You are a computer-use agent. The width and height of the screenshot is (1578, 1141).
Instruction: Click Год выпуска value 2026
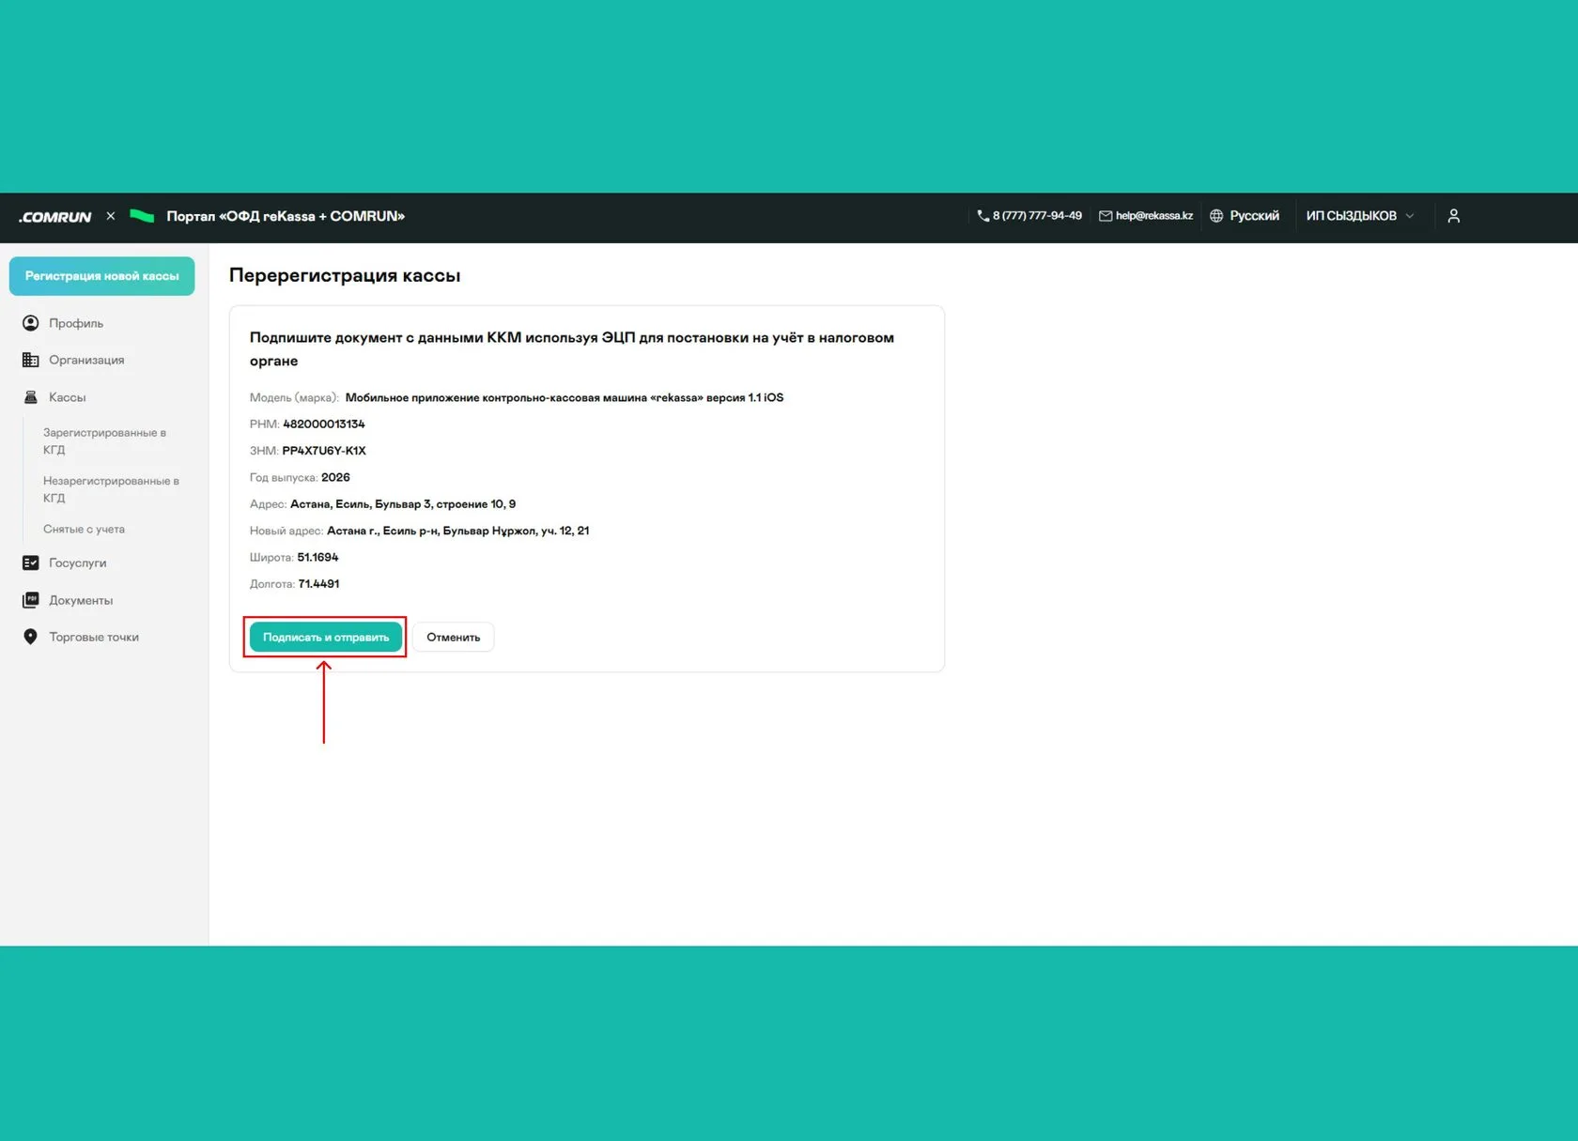coord(335,477)
